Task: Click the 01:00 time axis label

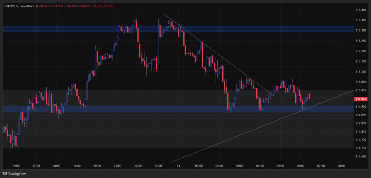Action: click(199, 166)
